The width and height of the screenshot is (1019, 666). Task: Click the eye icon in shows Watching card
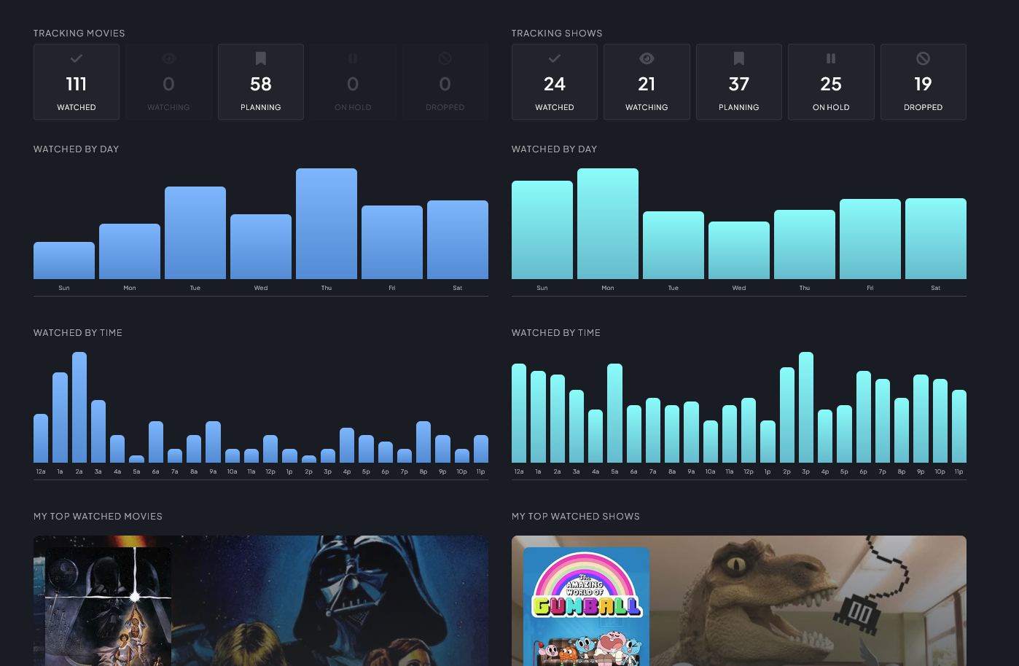pyautogui.click(x=647, y=58)
